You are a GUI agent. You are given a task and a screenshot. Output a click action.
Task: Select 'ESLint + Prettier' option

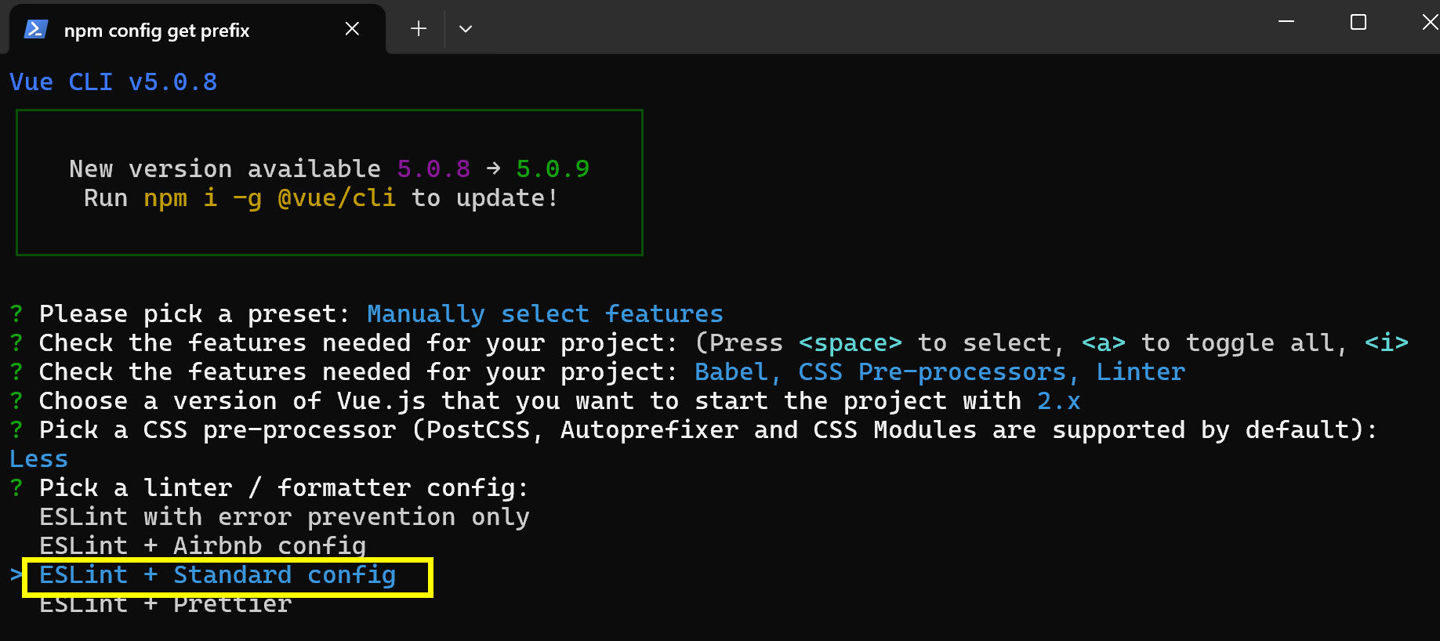click(165, 604)
